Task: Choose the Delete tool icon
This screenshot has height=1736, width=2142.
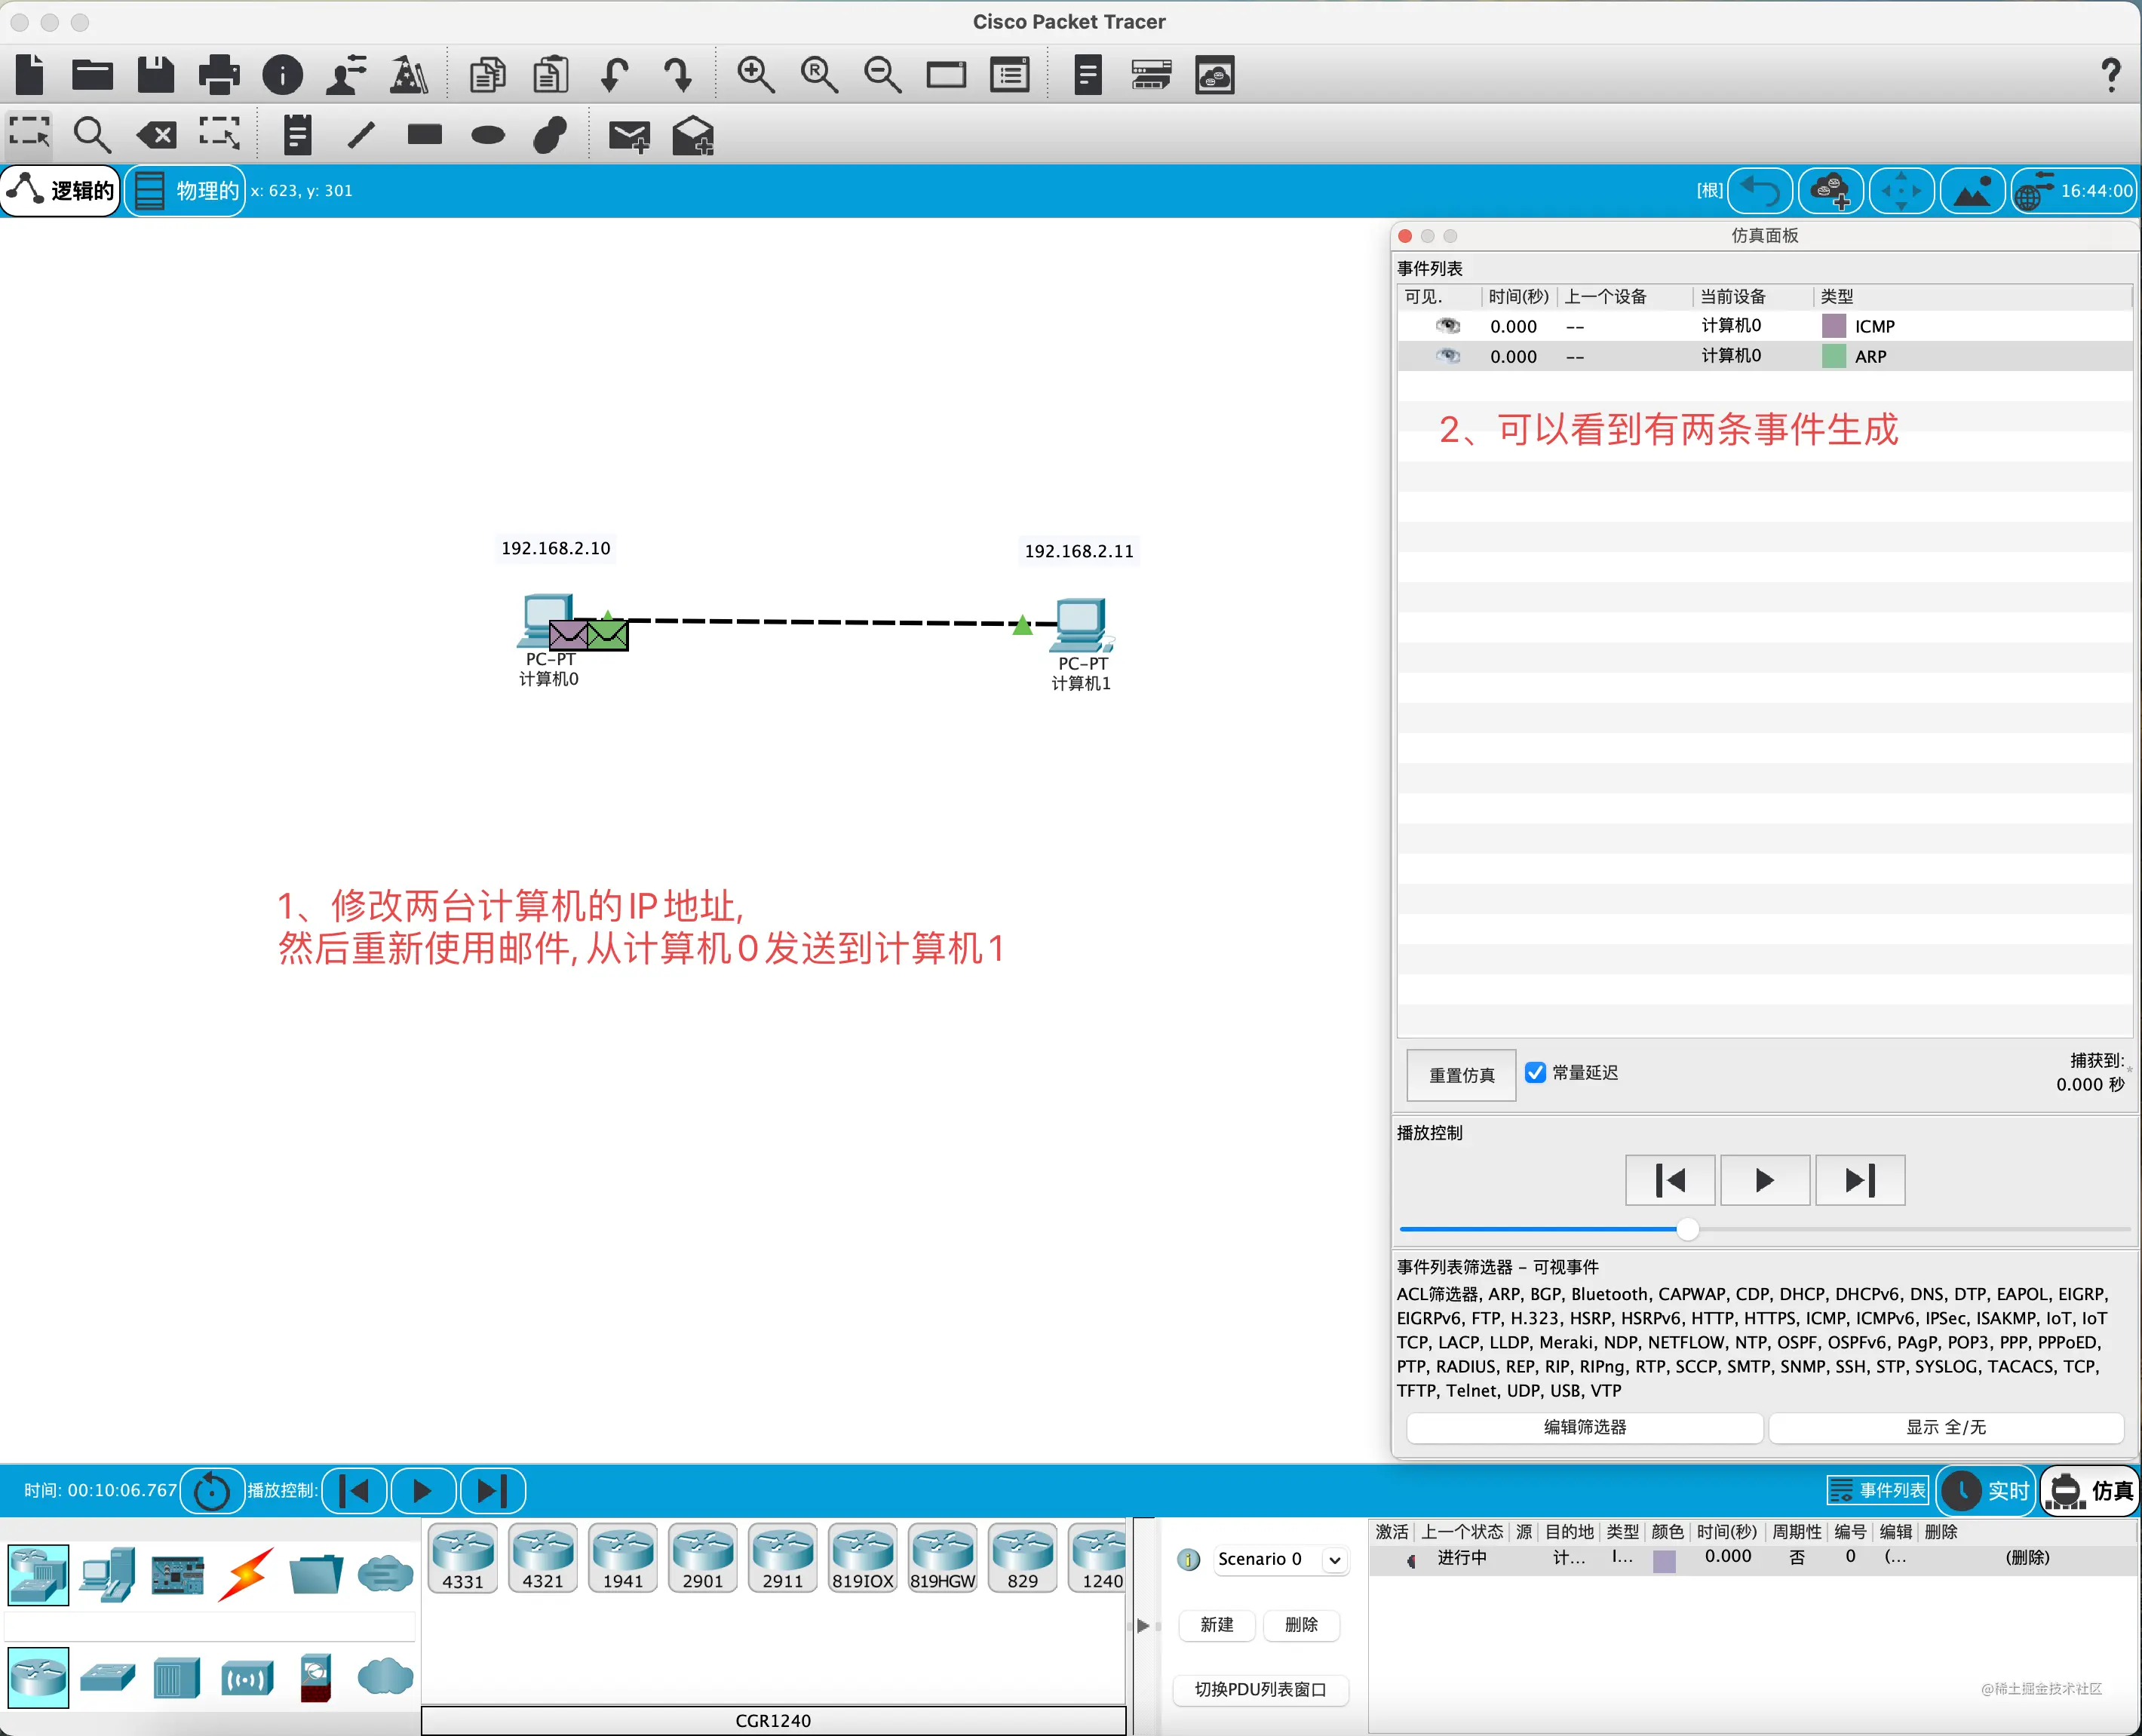Action: tap(157, 134)
